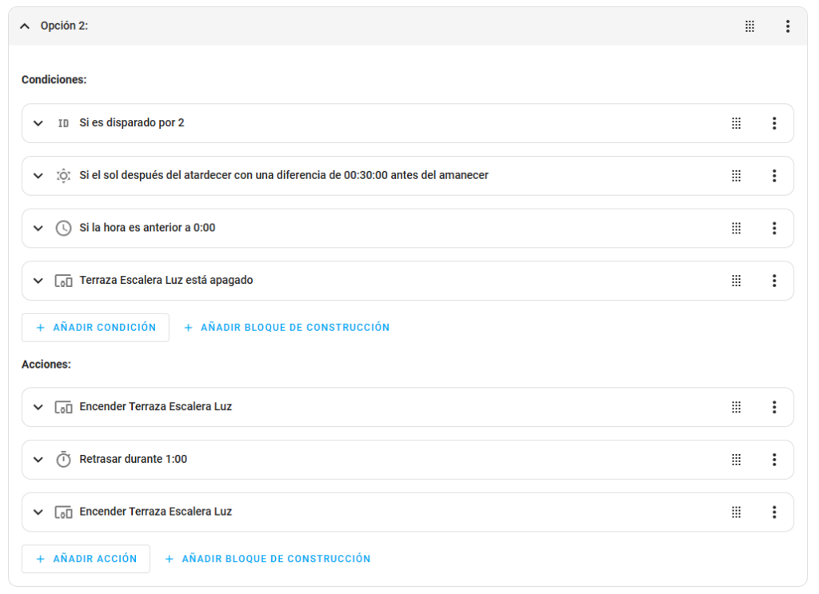Screen dimensions: 819x594
Task: Click the 'Condiciones:' heading
Action: [54, 80]
